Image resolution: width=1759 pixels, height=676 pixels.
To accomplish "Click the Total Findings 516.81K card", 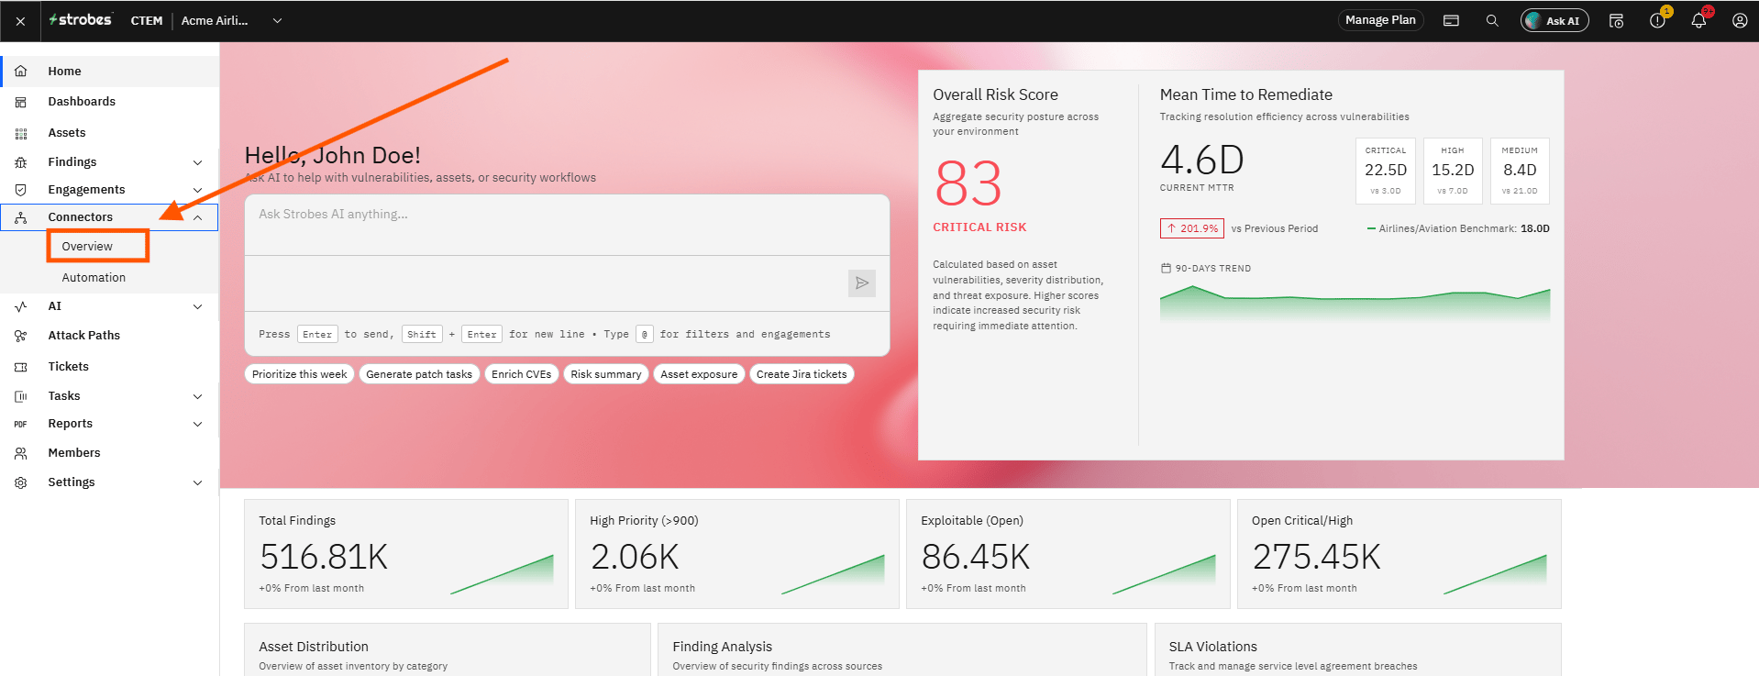I will pos(406,554).
